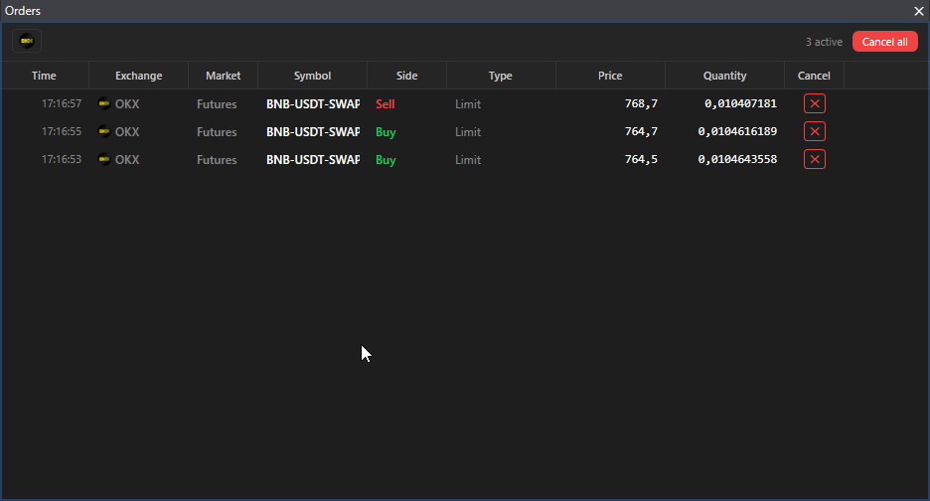Image resolution: width=930 pixels, height=501 pixels.
Task: Select the time cell 17:16:53
Action: (x=62, y=159)
